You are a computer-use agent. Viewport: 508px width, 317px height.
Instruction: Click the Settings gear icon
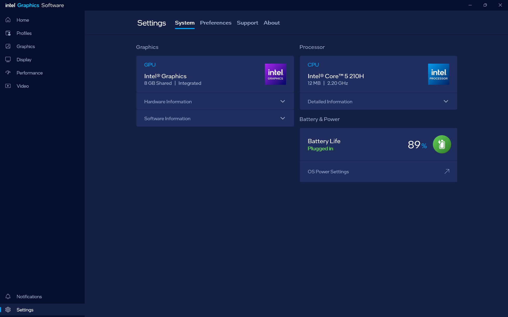[x=8, y=310]
